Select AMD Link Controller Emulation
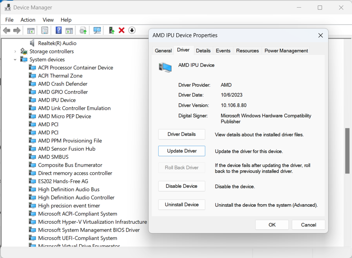This screenshot has width=352, height=258. point(74,108)
